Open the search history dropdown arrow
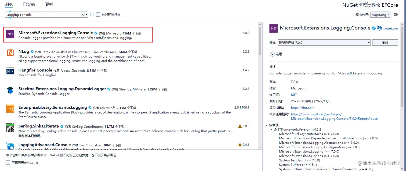406x171 pixels. point(86,15)
